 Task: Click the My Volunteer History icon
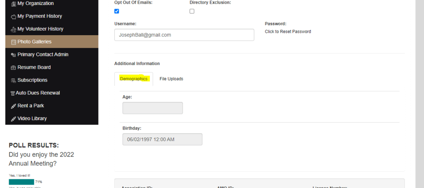[13, 29]
